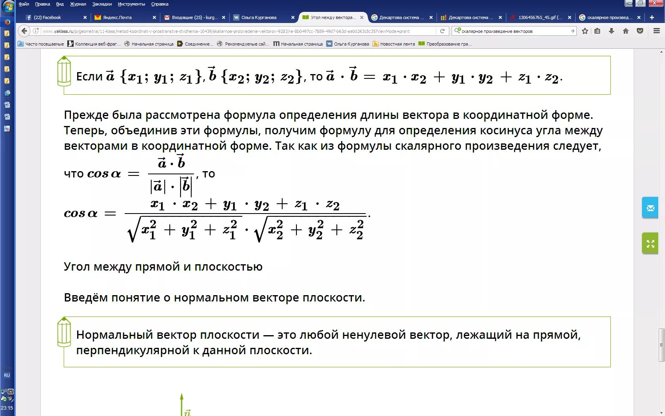Switch to the Яндекс.Почта tab
The image size is (665, 416).
coord(125,17)
